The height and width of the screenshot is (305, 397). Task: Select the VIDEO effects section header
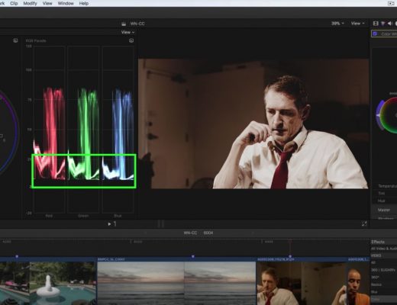(x=376, y=255)
